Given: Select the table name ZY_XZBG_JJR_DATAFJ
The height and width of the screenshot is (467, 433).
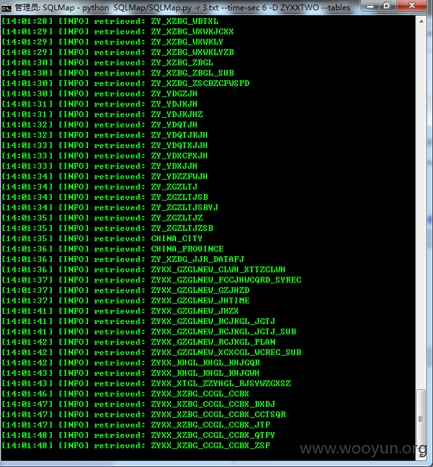Looking at the screenshot, I should click(x=197, y=259).
